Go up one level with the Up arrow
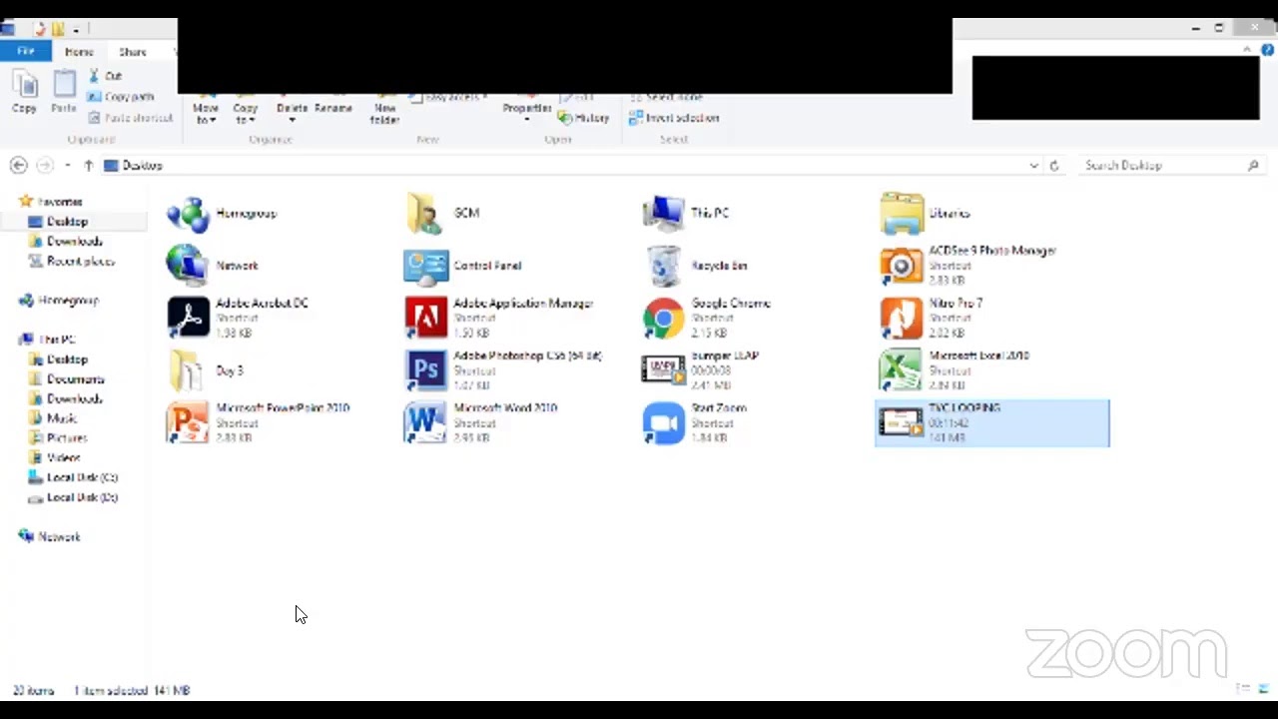The width and height of the screenshot is (1278, 719). point(88,166)
